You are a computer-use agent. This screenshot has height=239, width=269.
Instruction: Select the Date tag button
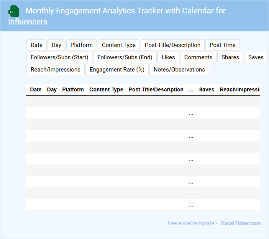click(x=36, y=45)
